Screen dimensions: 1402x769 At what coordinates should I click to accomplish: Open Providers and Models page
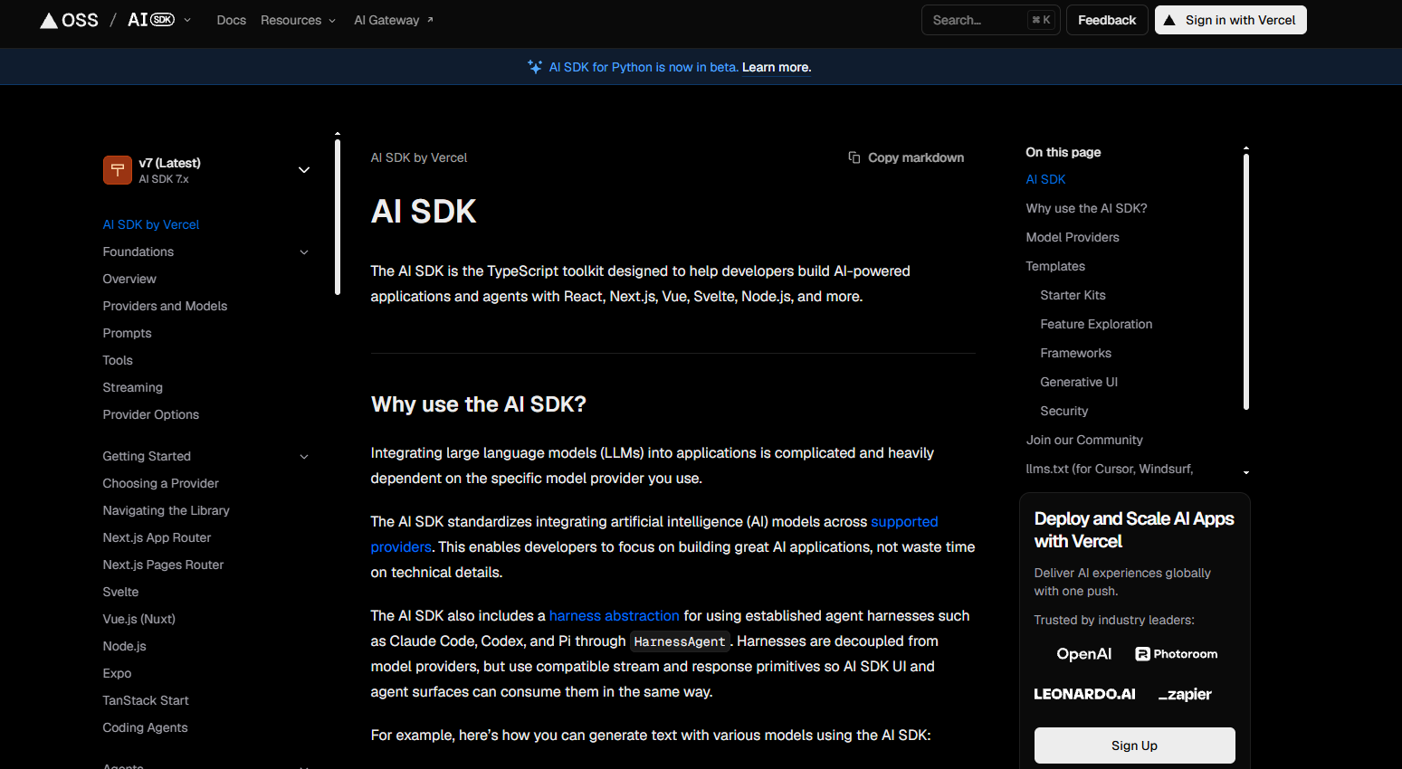[165, 306]
